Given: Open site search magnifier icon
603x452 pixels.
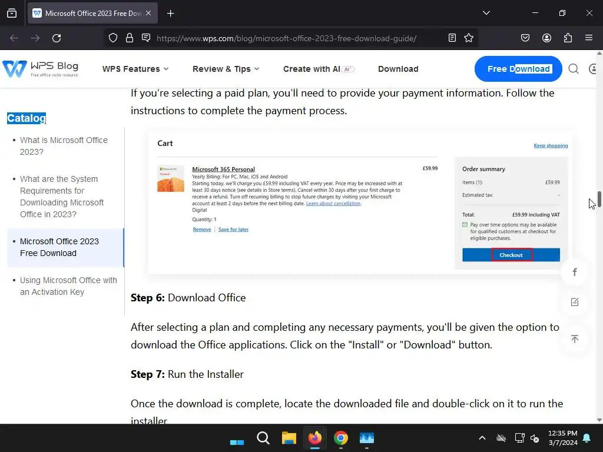Looking at the screenshot, I should pyautogui.click(x=574, y=69).
